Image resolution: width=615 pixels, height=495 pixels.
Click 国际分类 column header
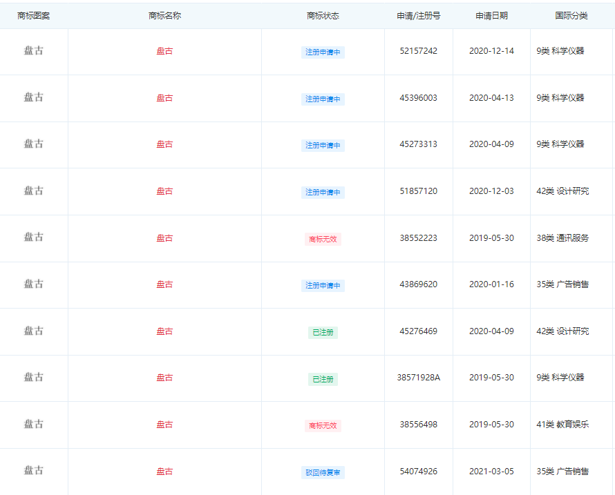(x=571, y=16)
